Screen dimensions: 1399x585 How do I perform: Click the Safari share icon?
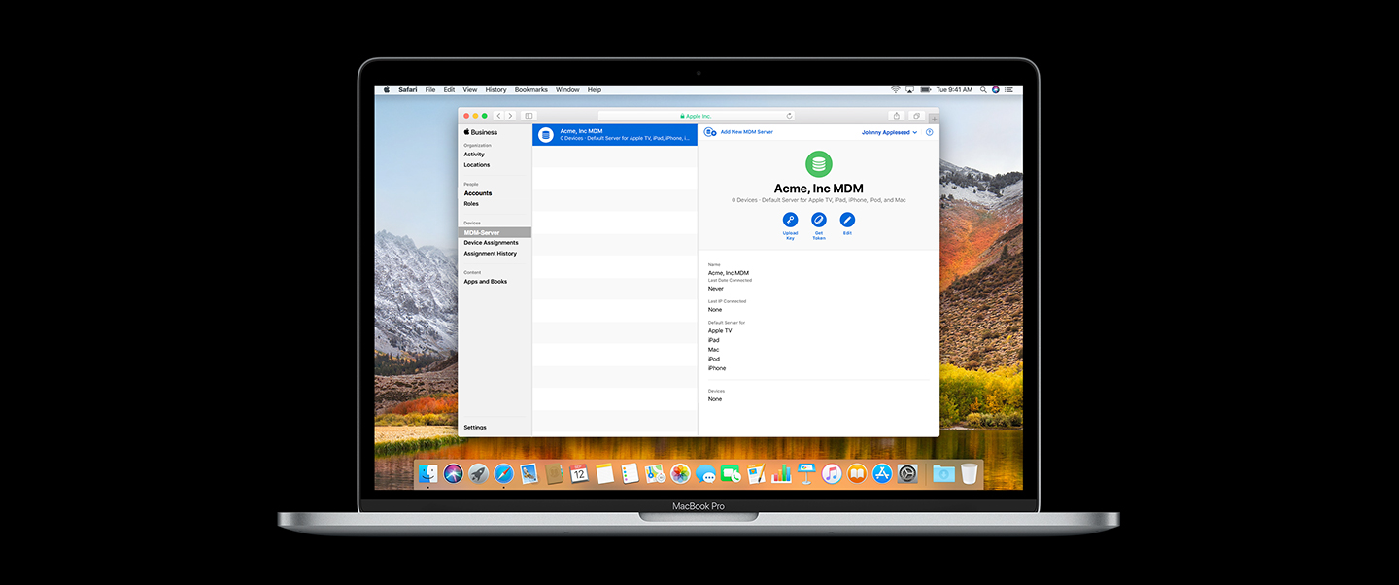[x=896, y=116]
